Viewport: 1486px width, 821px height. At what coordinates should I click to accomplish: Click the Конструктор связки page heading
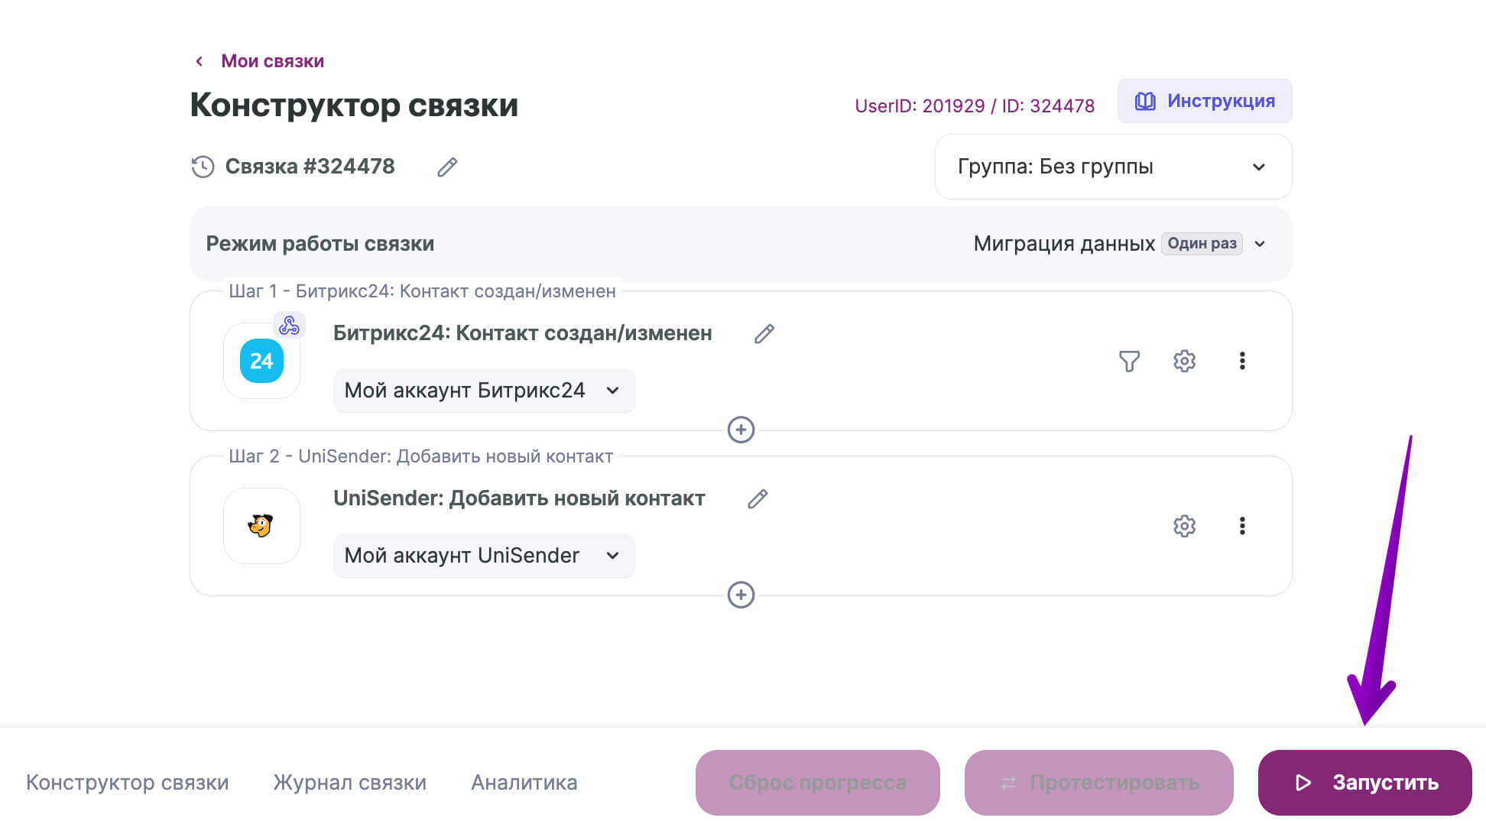354,105
